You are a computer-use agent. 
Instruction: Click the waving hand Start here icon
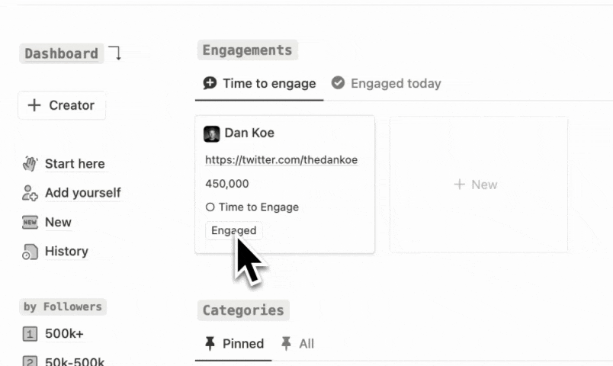click(x=30, y=163)
